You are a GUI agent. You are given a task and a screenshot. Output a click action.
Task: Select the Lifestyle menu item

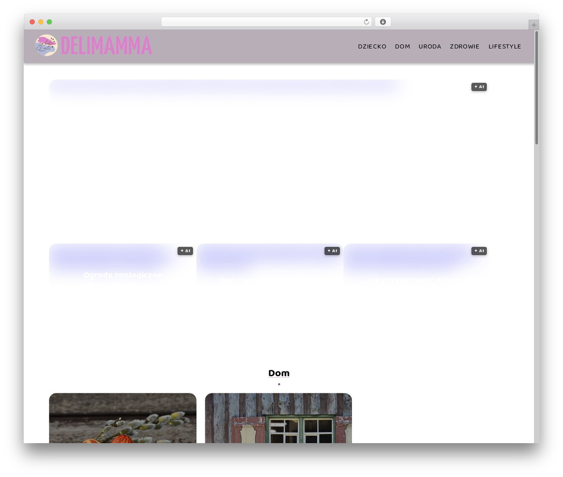[505, 46]
